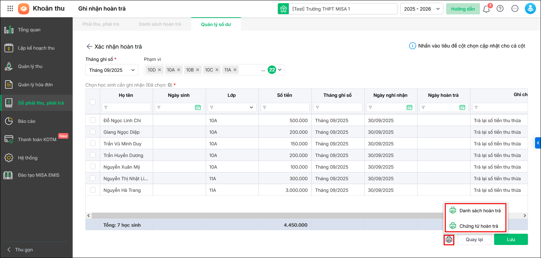Select the Nguyễn Hà Trang row checkbox

pyautogui.click(x=93, y=190)
